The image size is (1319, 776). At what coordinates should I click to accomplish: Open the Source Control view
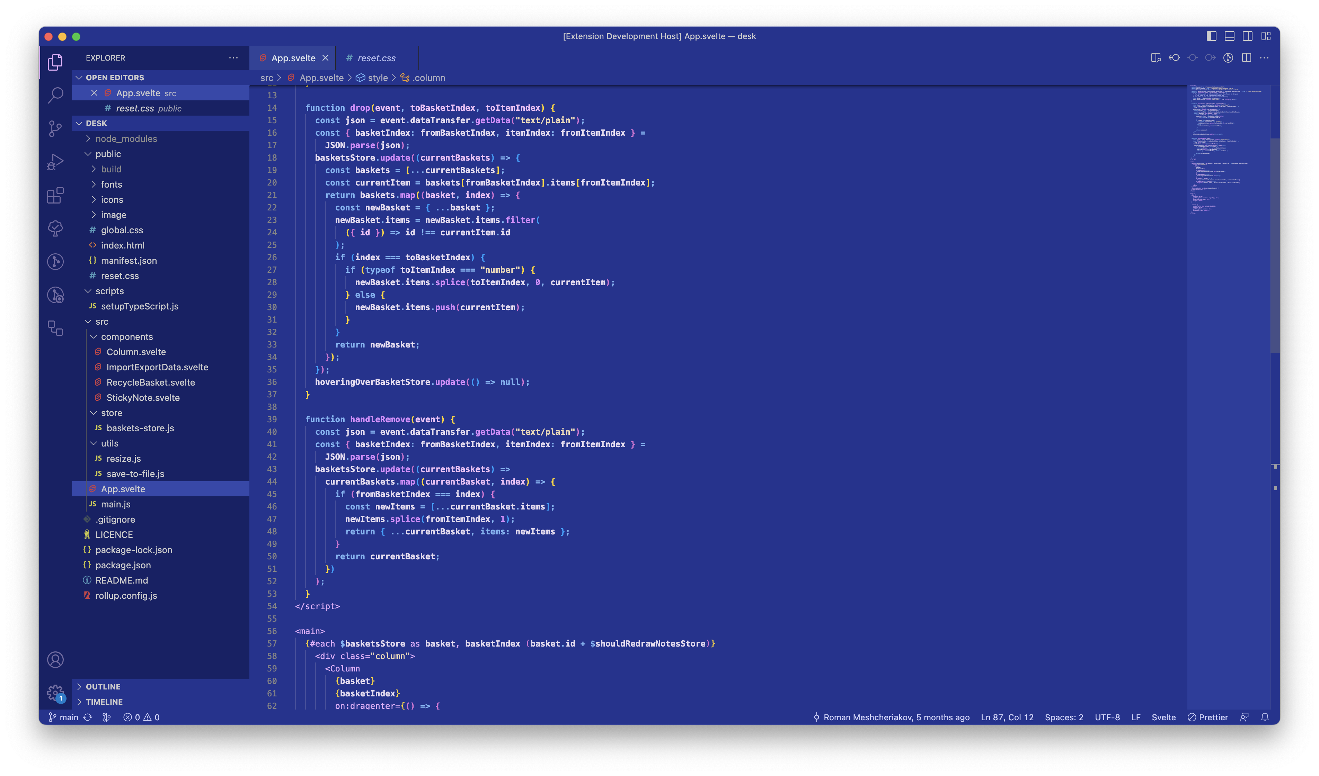tap(55, 129)
